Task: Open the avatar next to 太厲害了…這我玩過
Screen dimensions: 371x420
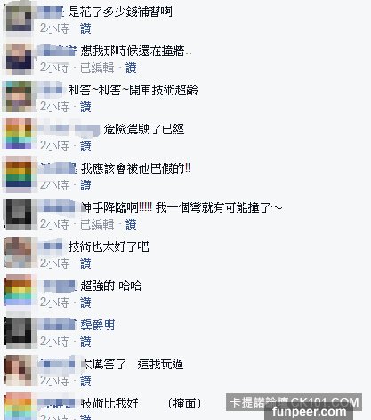Action: point(19,370)
